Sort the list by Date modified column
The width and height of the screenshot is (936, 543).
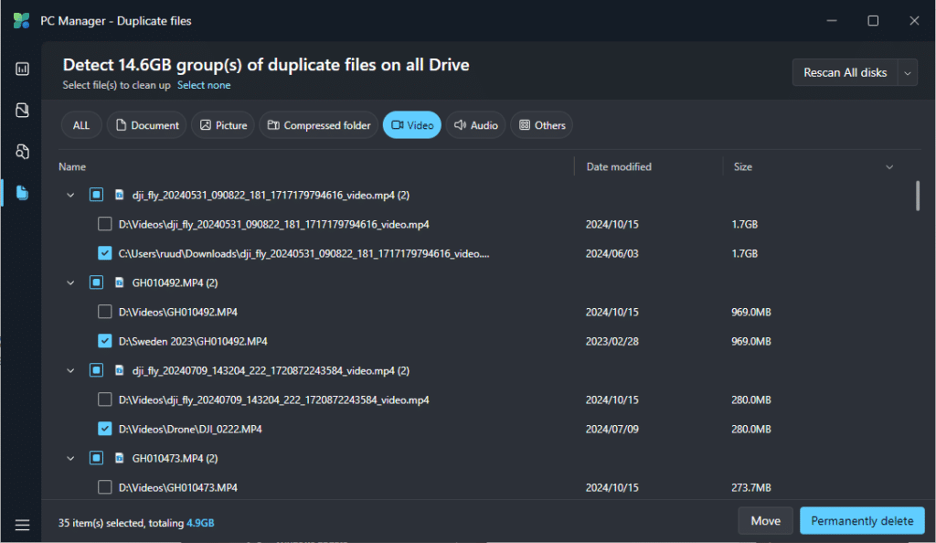pos(619,167)
